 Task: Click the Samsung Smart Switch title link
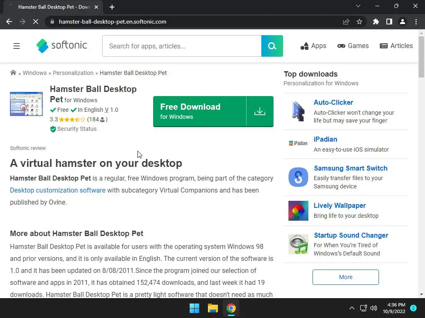pos(351,168)
